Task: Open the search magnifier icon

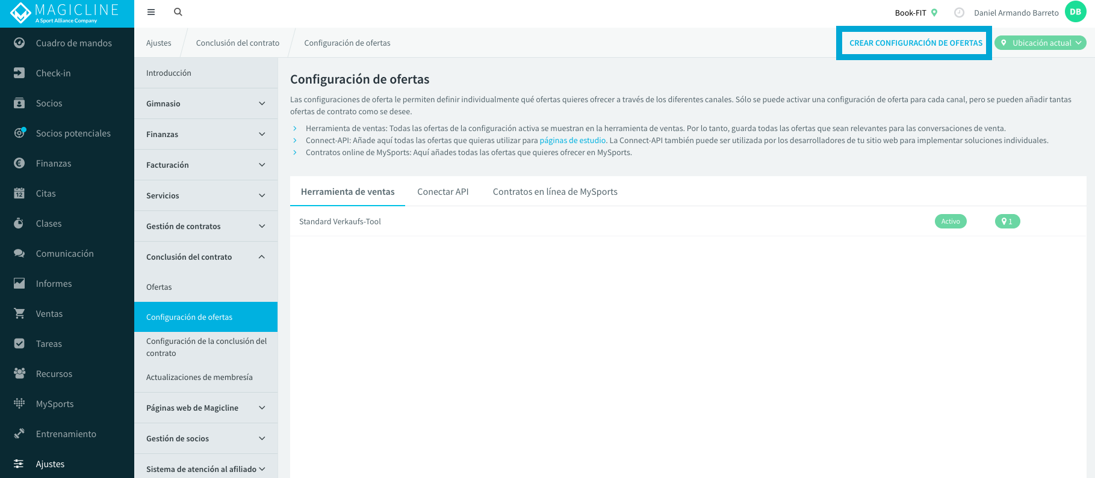Action: (178, 12)
